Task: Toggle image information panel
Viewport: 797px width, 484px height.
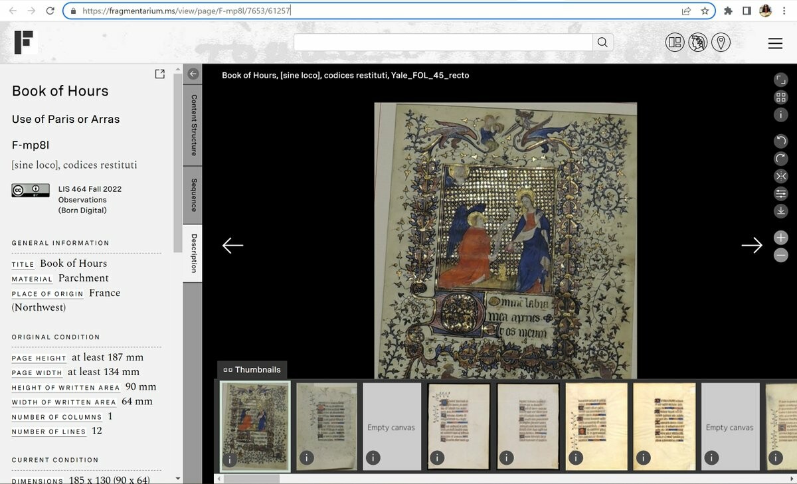Action: click(780, 114)
